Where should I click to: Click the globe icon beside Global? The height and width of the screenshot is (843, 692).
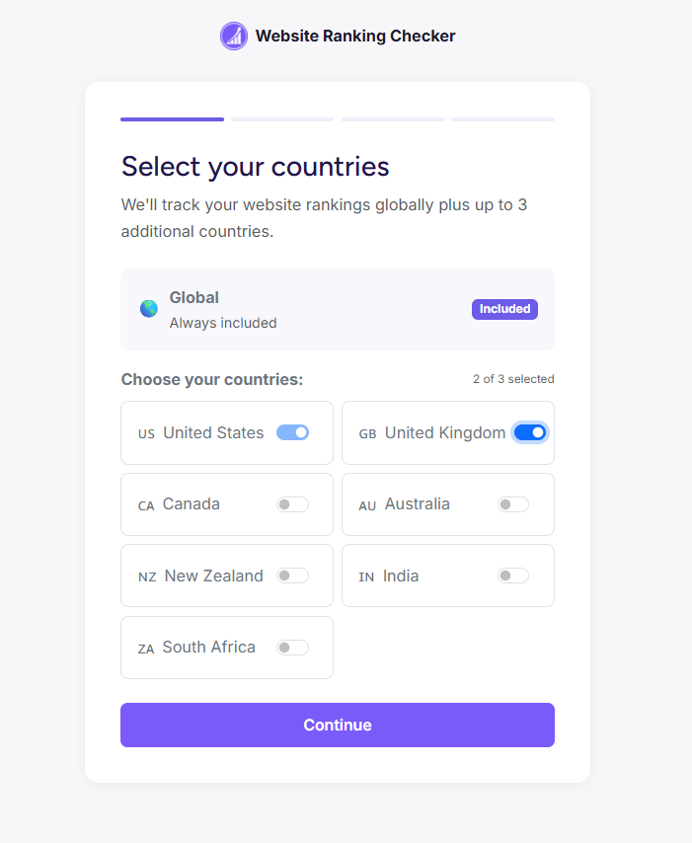148,308
